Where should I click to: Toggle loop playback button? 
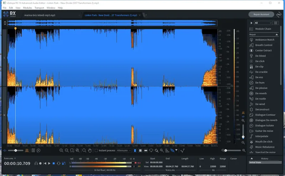click(x=58, y=163)
